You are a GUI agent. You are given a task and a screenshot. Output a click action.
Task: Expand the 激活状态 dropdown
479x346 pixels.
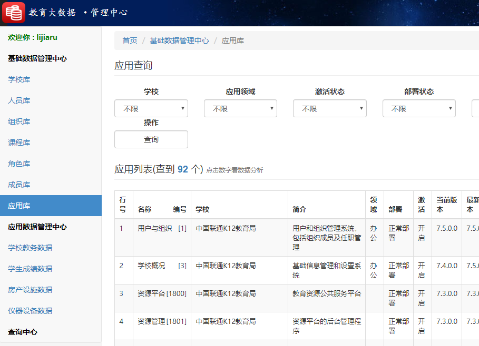[329, 108]
